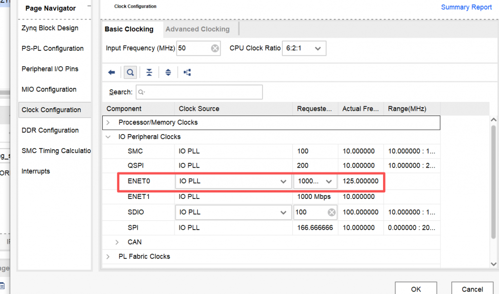Click the hierarchy tree view icon
The width and height of the screenshot is (499, 294).
[187, 73]
